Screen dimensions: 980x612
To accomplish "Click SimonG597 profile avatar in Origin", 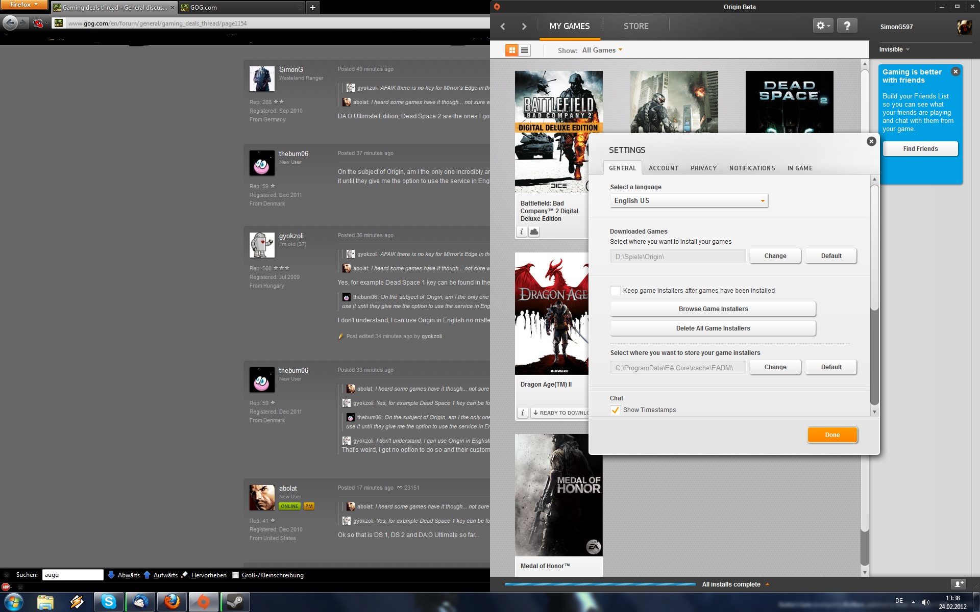I will tap(964, 27).
